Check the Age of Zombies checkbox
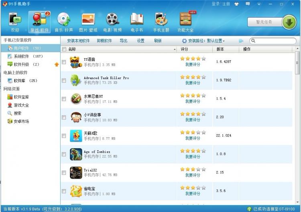The image size is (301, 212). coord(64,154)
